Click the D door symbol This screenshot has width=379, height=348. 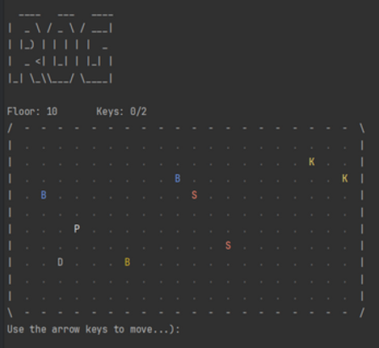pyautogui.click(x=60, y=262)
